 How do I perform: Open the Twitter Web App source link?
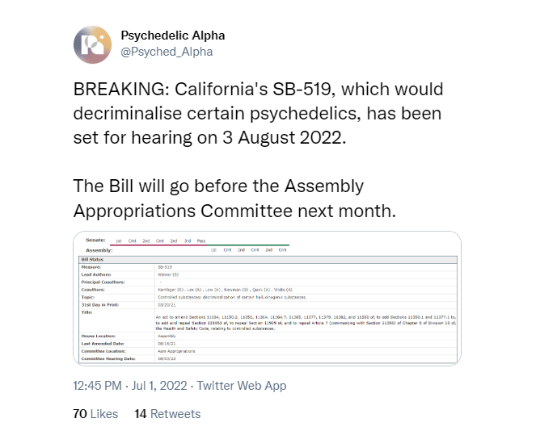(242, 386)
